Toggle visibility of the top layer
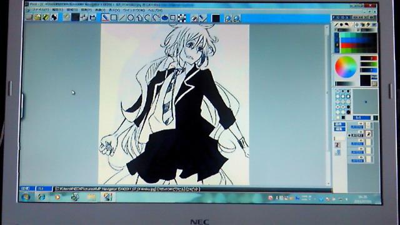This screenshot has width=400, height=225. pos(361,124)
